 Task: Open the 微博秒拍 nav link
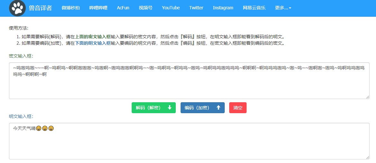pos(70,8)
